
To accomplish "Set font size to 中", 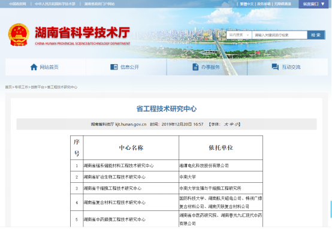I will (x=231, y=124).
